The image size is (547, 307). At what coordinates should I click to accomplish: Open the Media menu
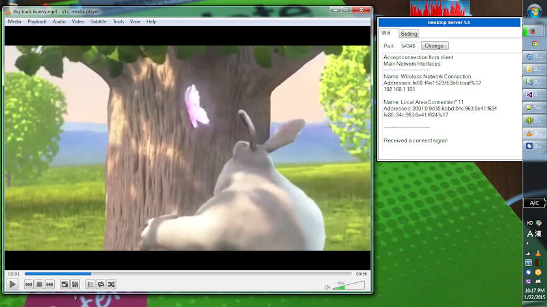[x=14, y=21]
